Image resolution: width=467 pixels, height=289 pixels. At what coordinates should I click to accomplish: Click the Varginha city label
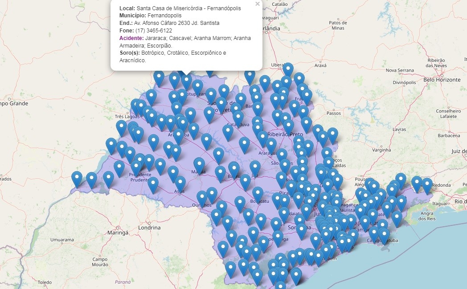[381, 150]
